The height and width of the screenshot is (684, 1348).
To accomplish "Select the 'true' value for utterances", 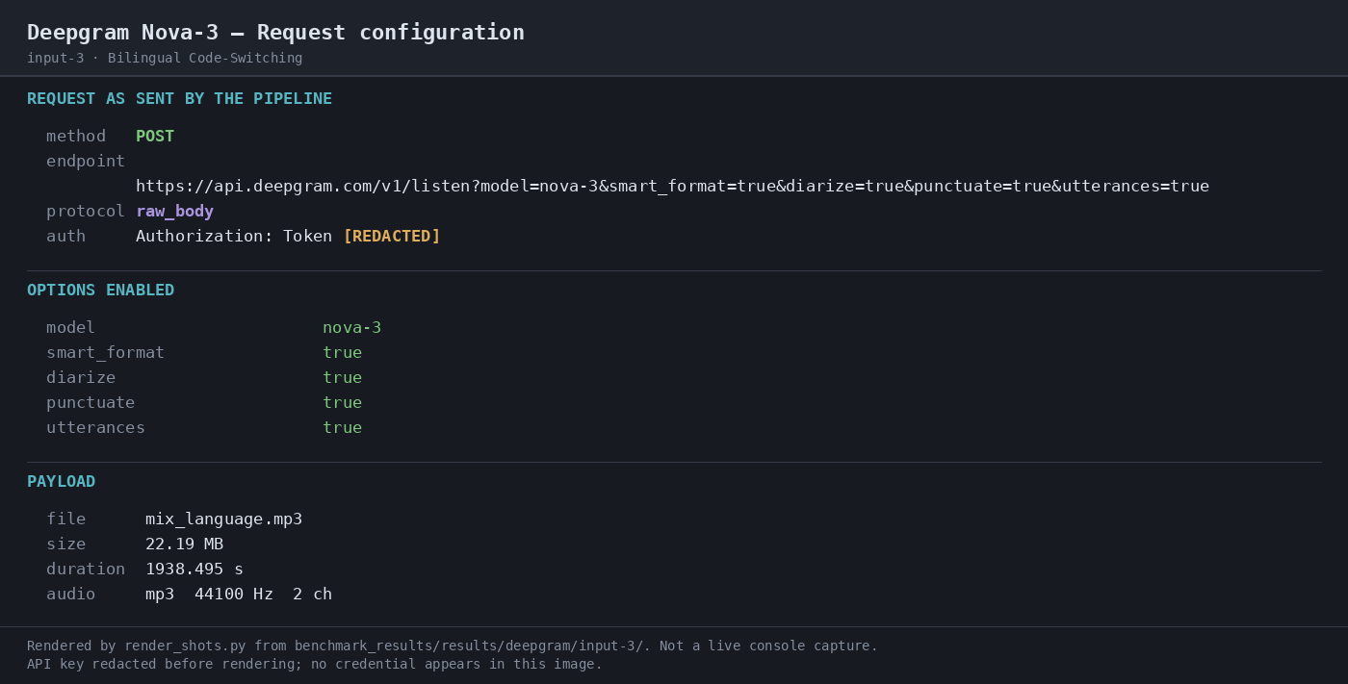I will point(342,428).
